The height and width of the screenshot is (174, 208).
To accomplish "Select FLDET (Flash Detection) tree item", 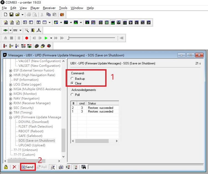I will point(35,126).
